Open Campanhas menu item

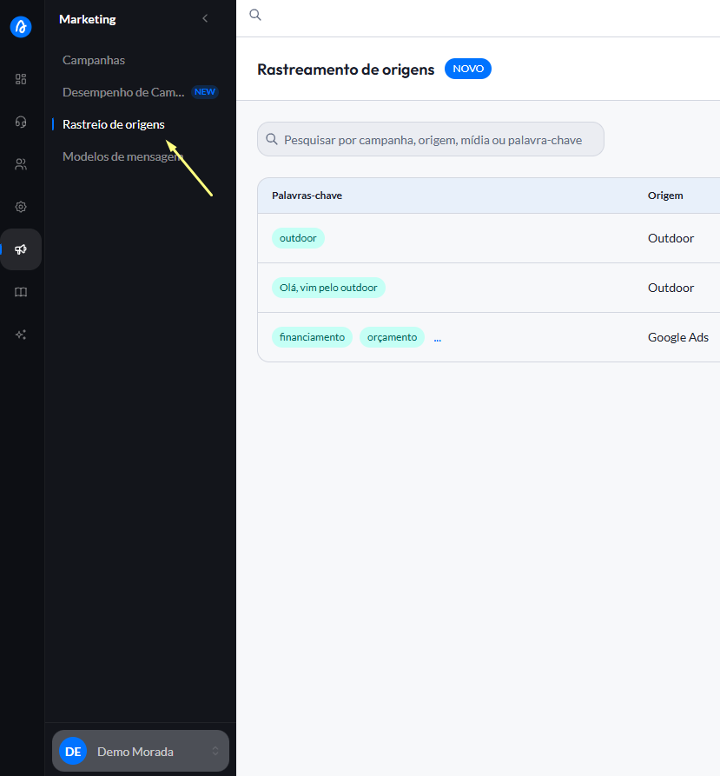click(94, 60)
